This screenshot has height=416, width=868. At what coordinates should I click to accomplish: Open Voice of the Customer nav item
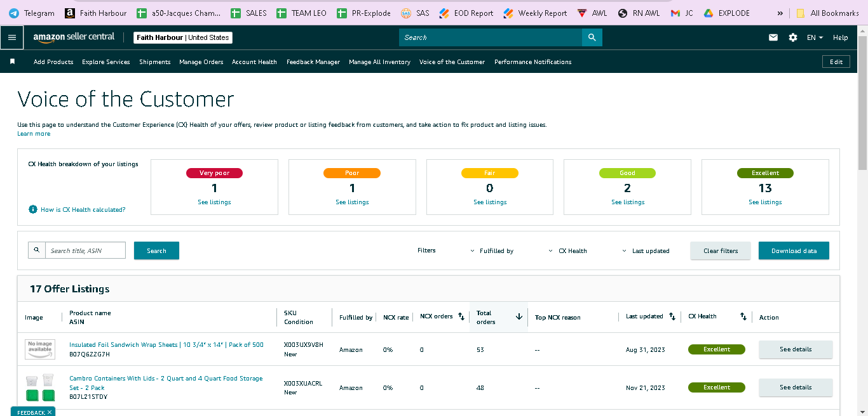tap(452, 62)
